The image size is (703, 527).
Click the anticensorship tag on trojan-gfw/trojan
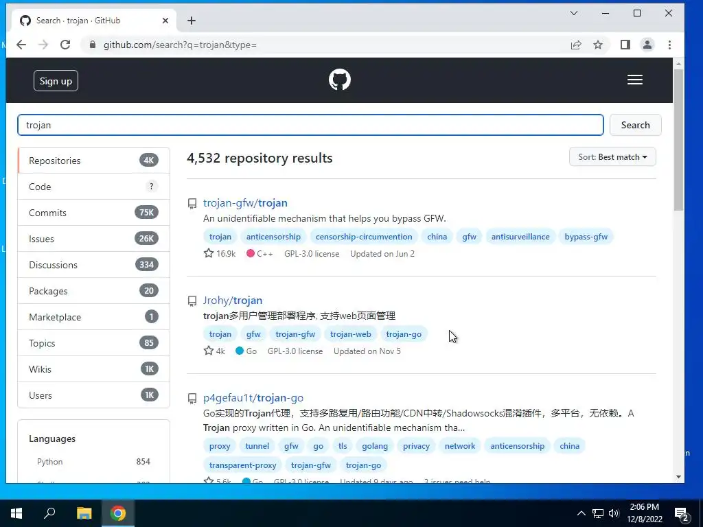pyautogui.click(x=273, y=237)
